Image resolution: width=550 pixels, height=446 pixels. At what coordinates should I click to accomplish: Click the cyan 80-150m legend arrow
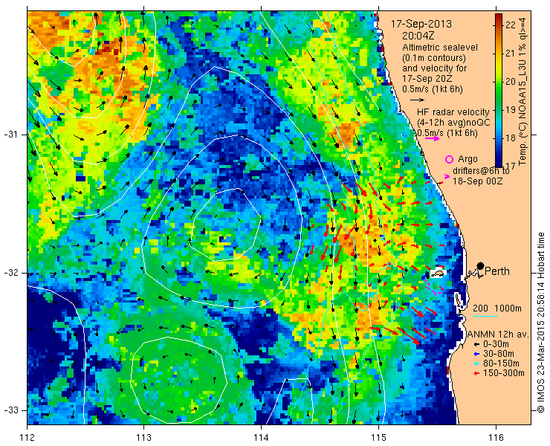476,364
